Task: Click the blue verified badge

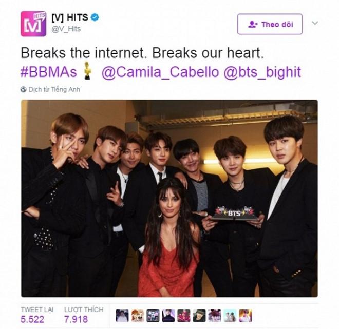Action: click(x=95, y=17)
